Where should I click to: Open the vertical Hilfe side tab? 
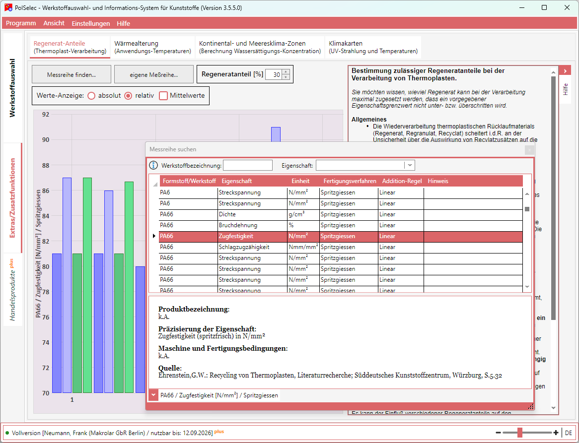tap(565, 90)
